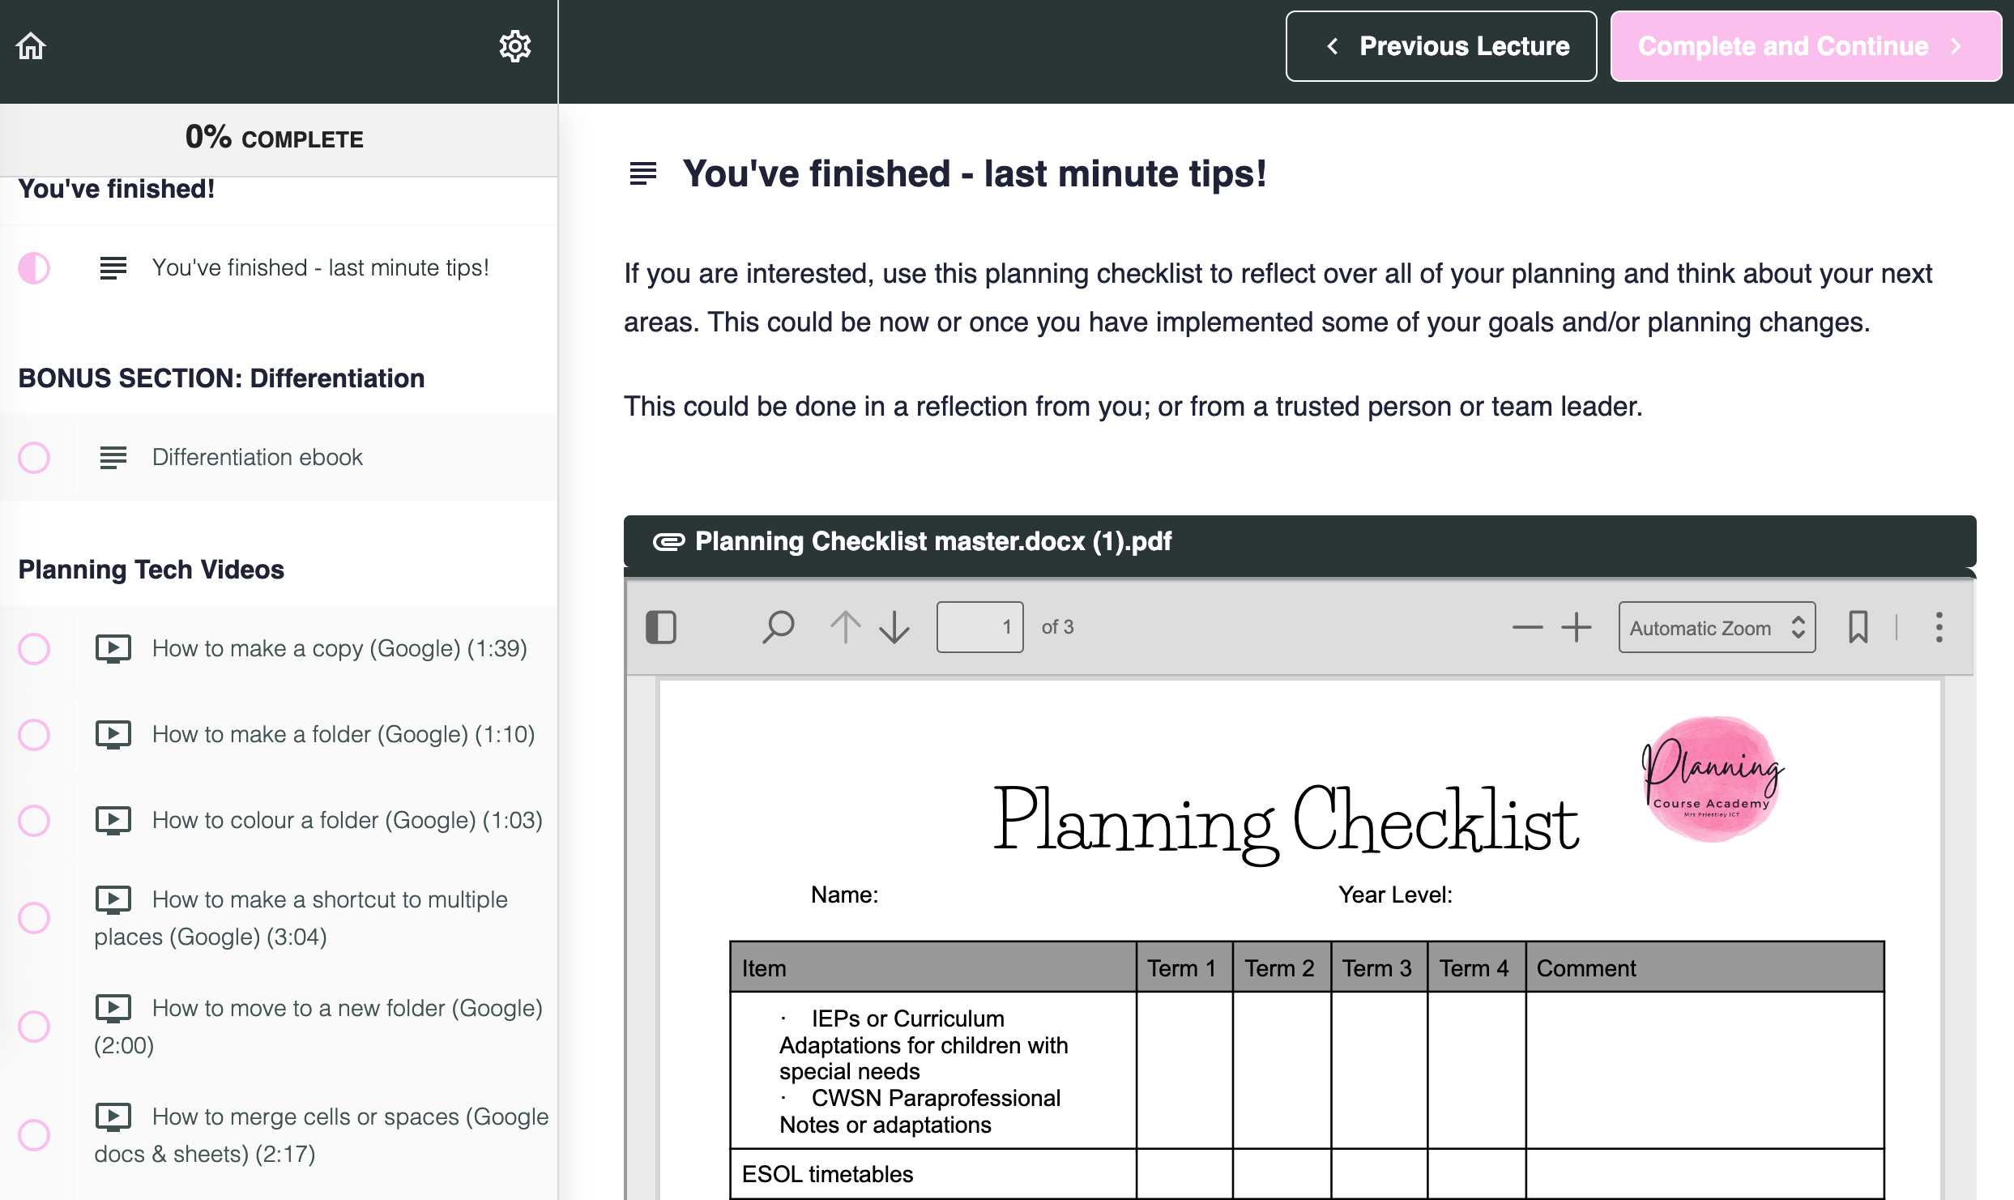
Task: Click Term 3 column header in checklist
Action: pyautogui.click(x=1378, y=967)
